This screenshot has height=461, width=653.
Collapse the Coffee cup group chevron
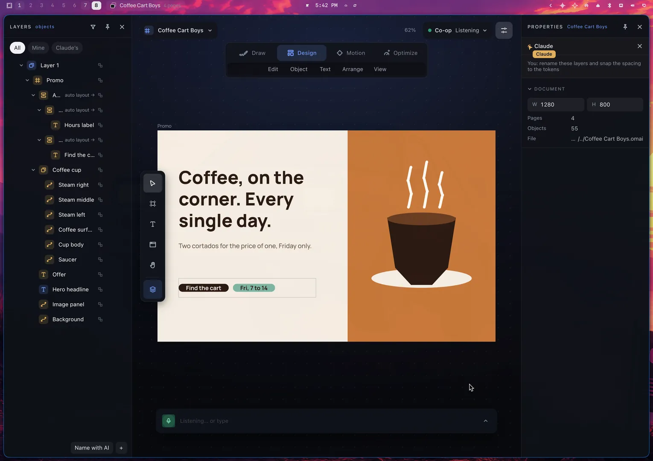click(33, 170)
